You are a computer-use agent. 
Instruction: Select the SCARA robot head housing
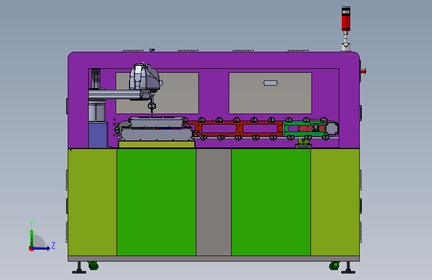[144, 77]
